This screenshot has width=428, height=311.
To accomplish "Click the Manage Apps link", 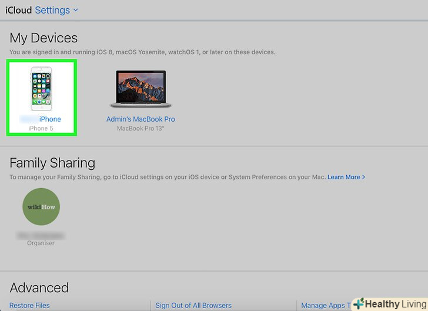I will (x=326, y=305).
